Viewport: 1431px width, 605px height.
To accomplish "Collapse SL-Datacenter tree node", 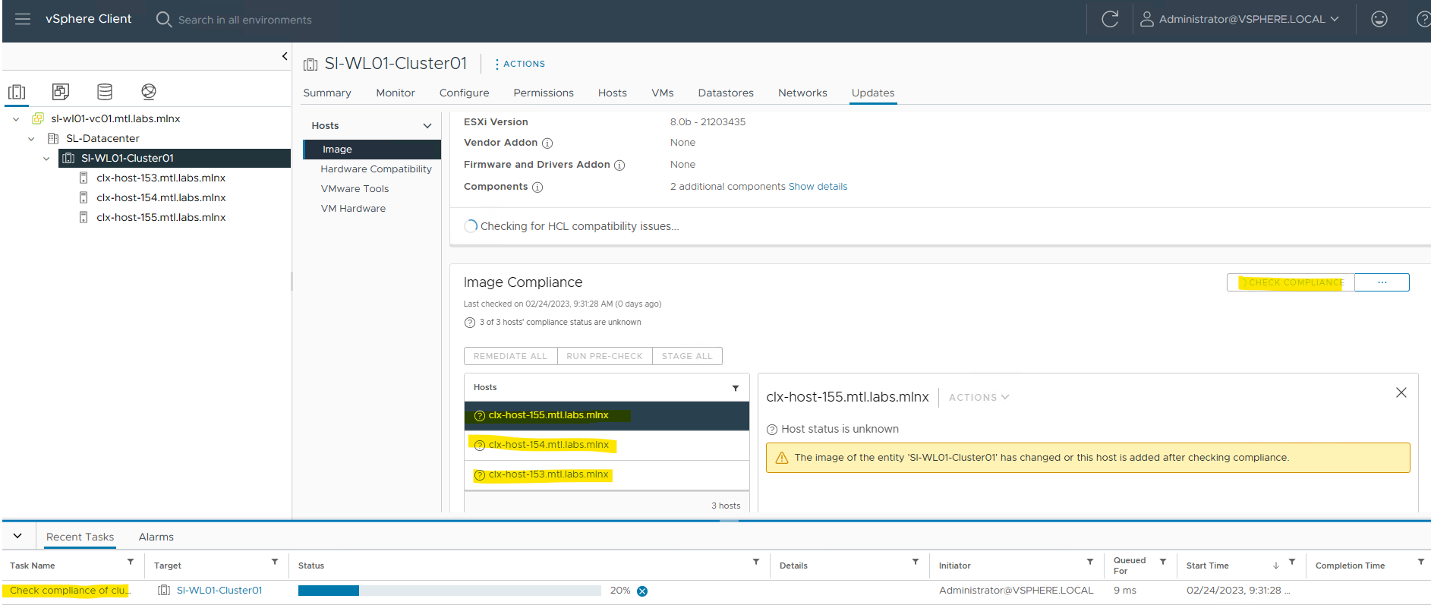I will (x=31, y=139).
